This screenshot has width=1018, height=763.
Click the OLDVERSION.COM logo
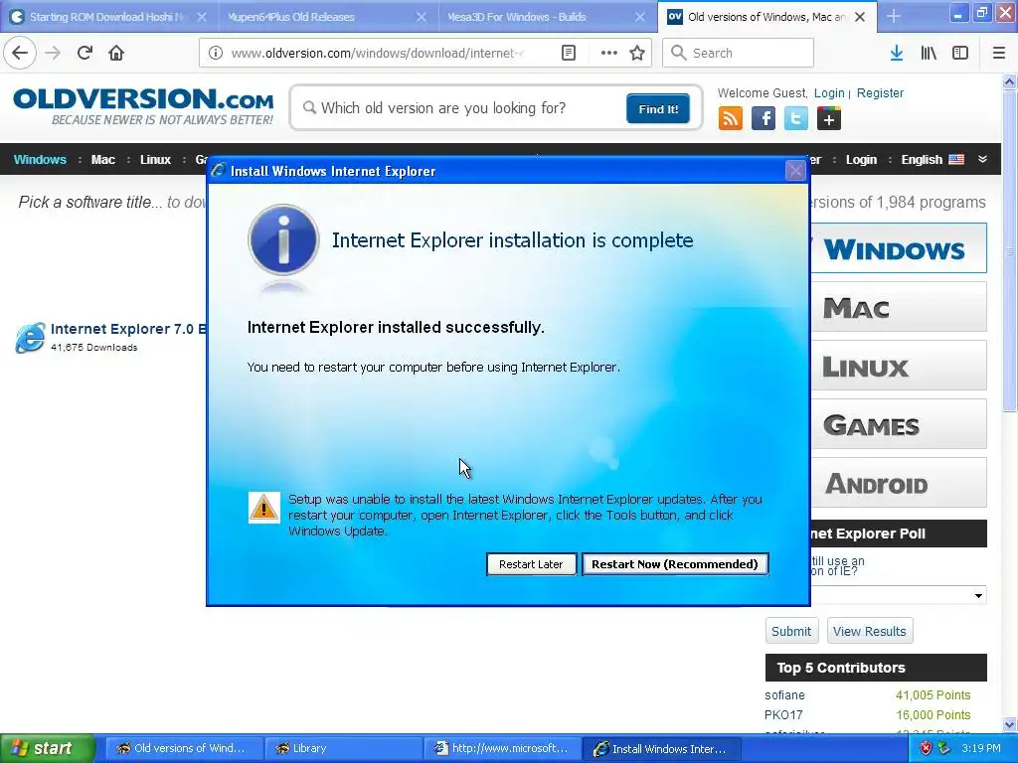point(143,106)
